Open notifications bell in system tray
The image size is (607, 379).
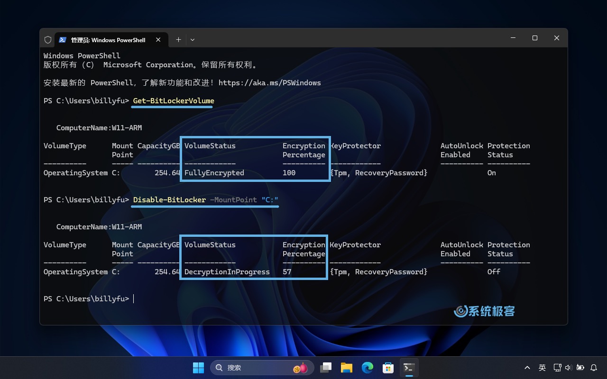[594, 368]
